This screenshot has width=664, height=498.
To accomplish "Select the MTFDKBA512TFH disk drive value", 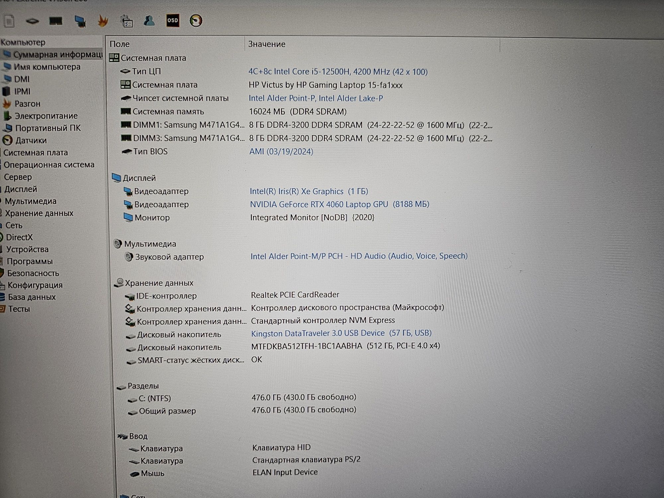I will 345,346.
